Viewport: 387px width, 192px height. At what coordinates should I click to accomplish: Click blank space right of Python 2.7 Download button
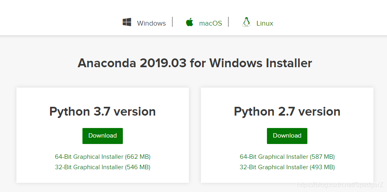(340, 136)
